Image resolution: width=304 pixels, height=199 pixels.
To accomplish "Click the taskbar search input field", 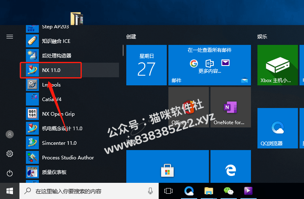I will click(x=89, y=191).
